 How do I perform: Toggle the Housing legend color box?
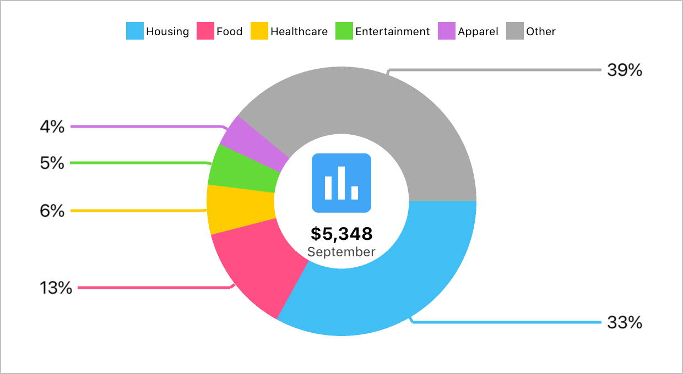[x=135, y=31]
